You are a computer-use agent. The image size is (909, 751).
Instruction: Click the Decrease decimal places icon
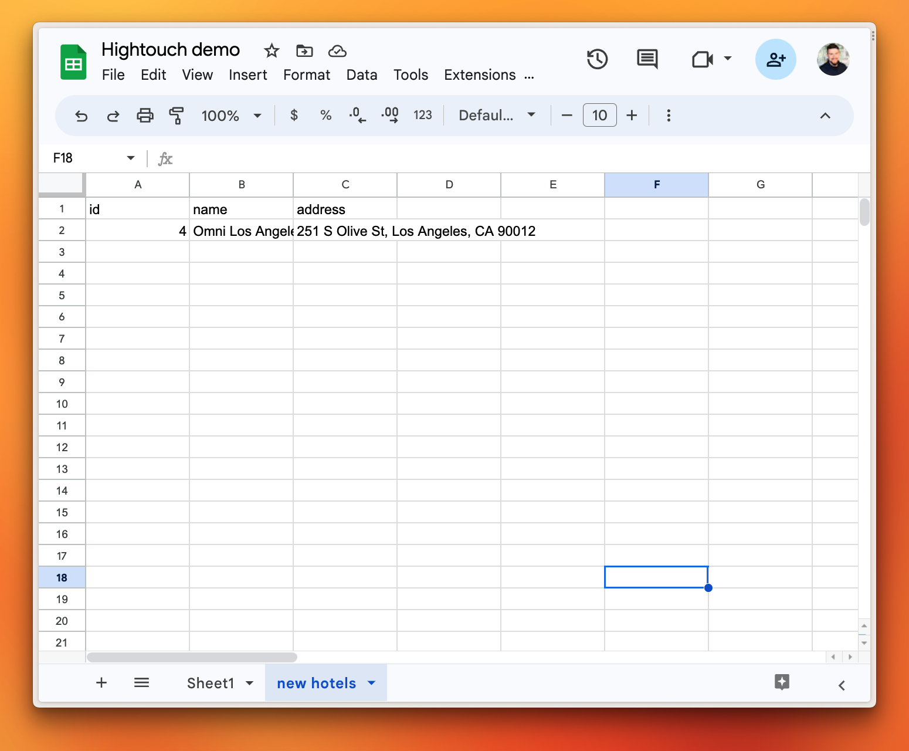coord(357,115)
